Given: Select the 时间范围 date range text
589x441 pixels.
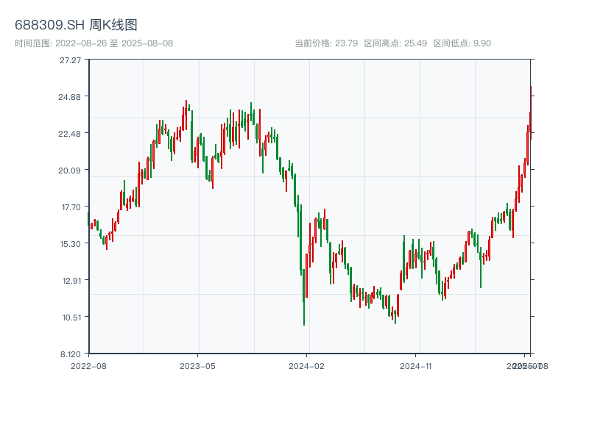Looking at the screenshot, I should [94, 43].
